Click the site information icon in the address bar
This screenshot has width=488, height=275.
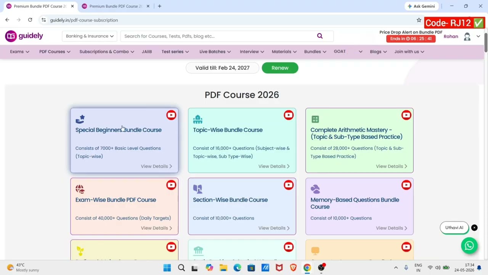[x=43, y=20]
